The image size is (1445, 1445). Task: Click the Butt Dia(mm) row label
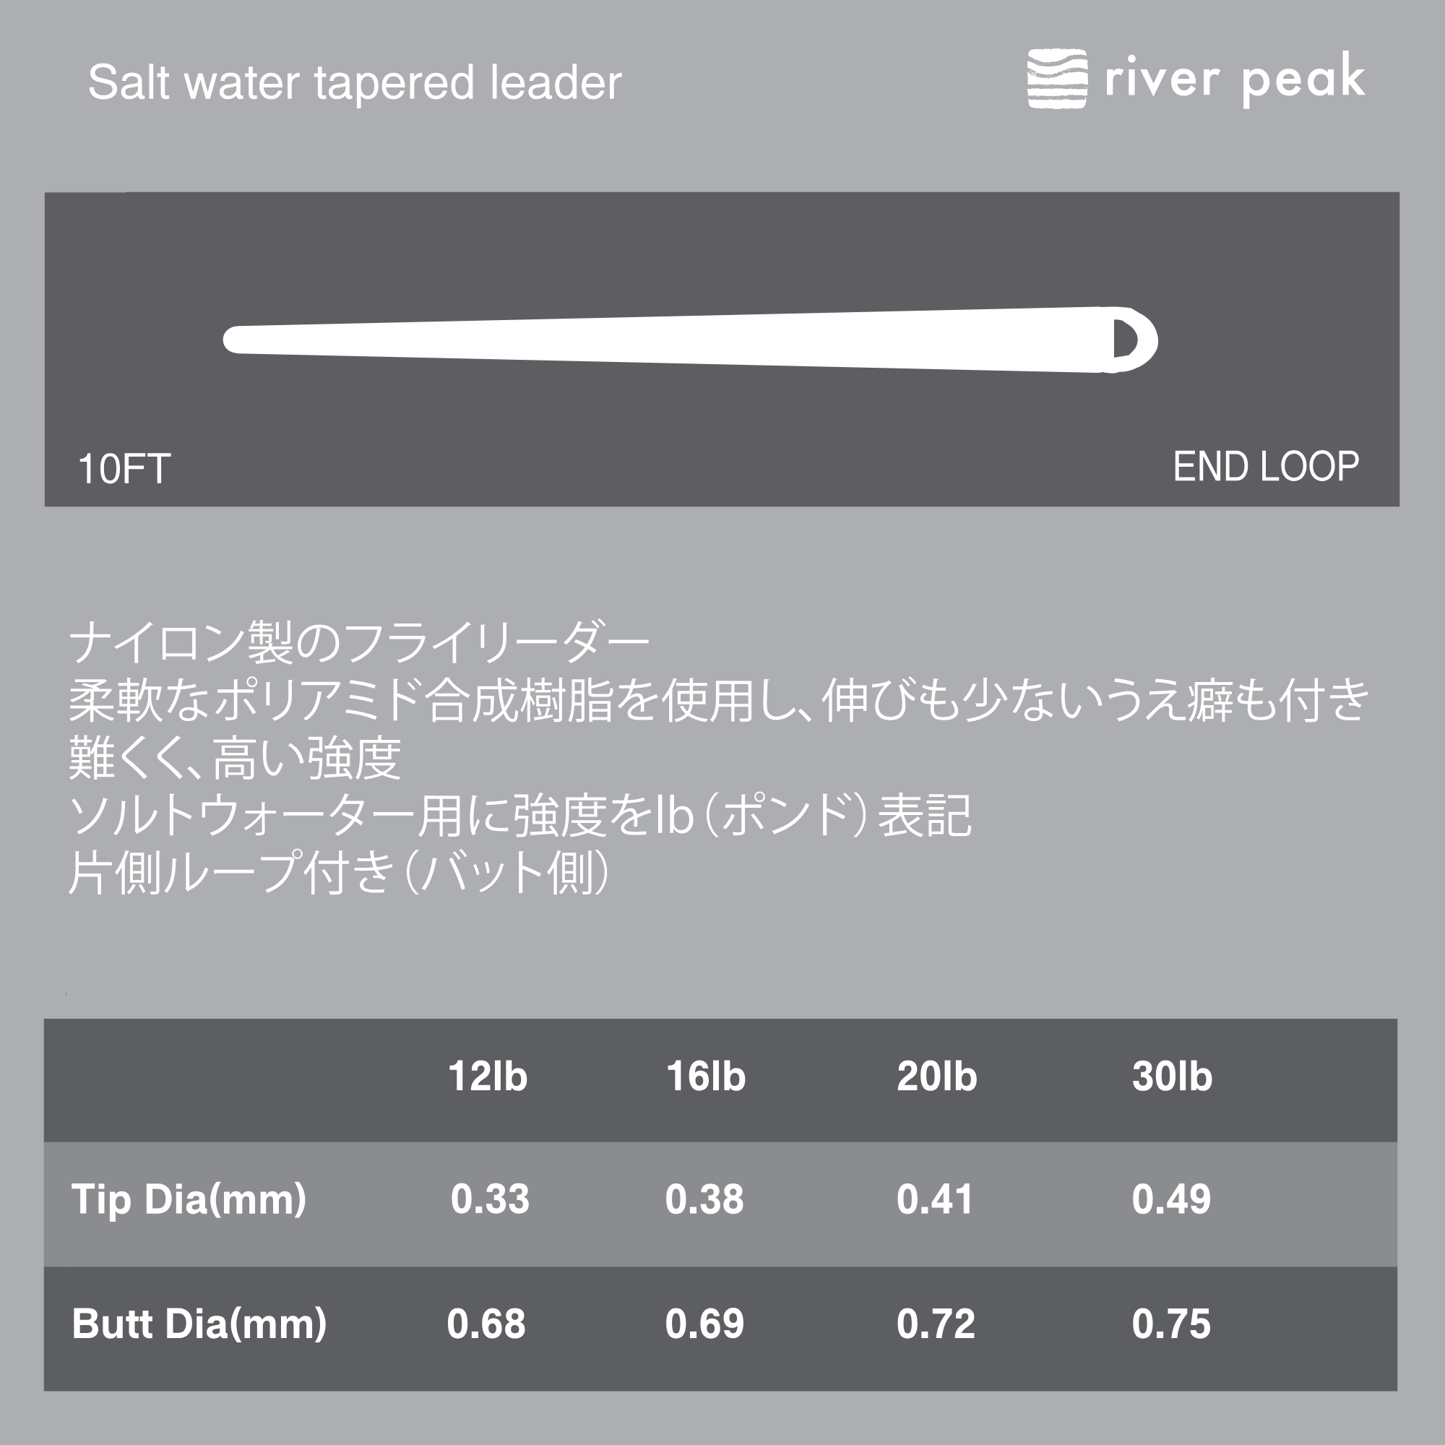coord(199,1324)
